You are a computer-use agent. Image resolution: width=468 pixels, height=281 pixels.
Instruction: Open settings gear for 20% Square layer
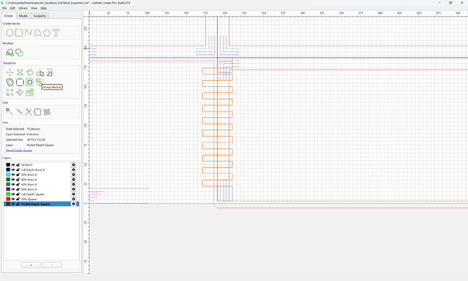73,199
